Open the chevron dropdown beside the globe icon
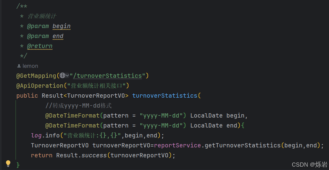The height and width of the screenshot is (170, 329). [67, 75]
